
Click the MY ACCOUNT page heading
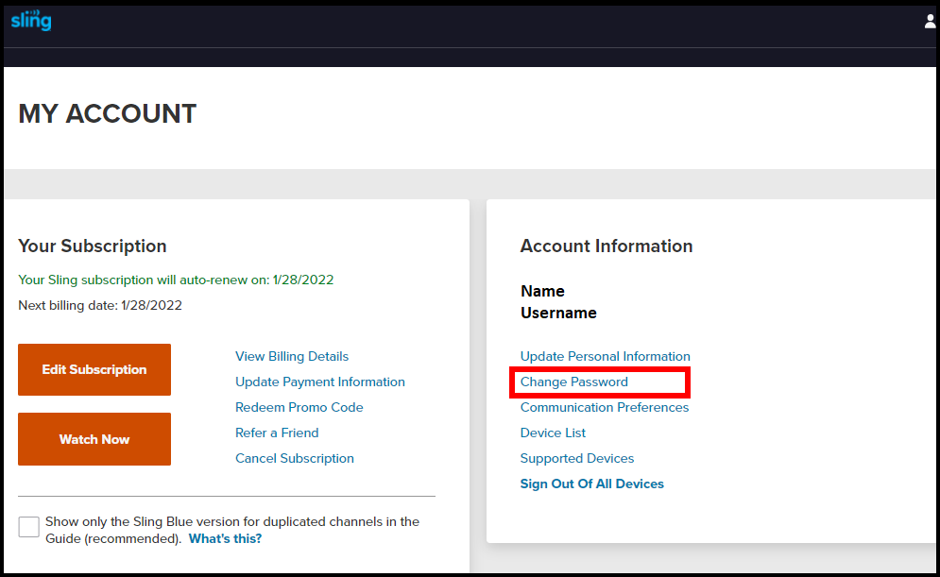click(x=107, y=113)
